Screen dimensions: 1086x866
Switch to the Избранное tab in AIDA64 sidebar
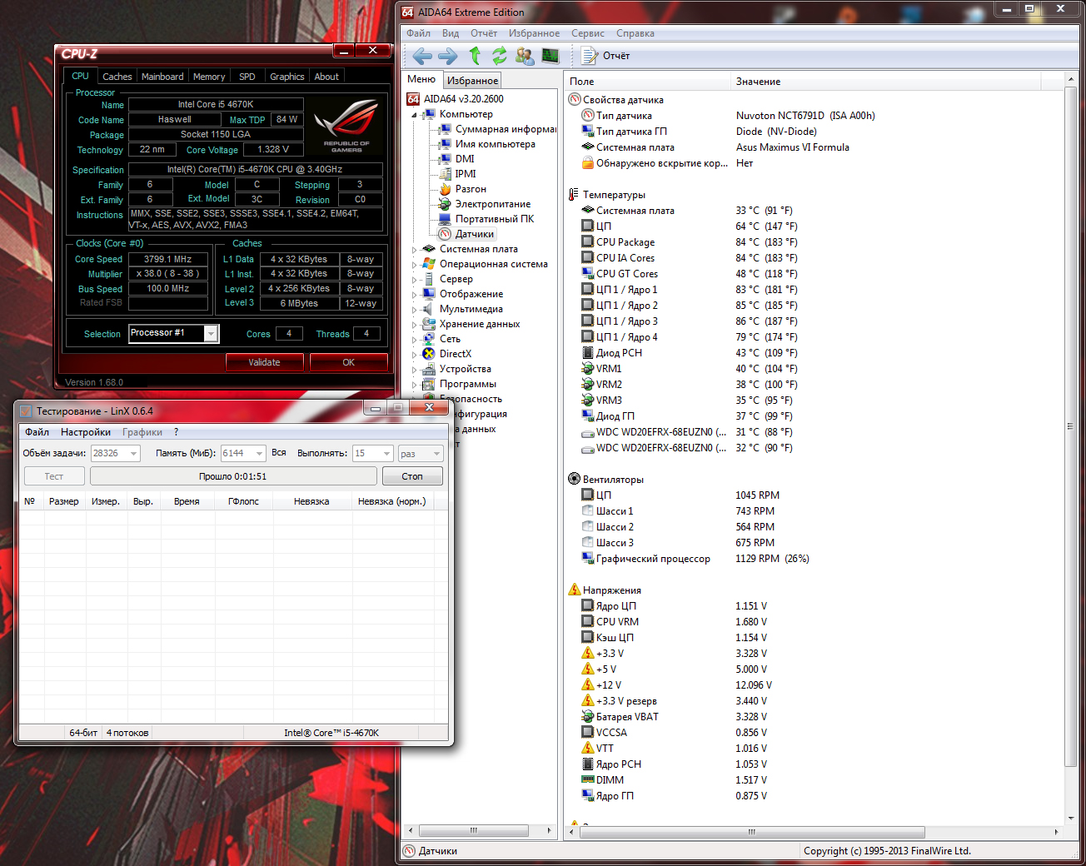tap(472, 81)
